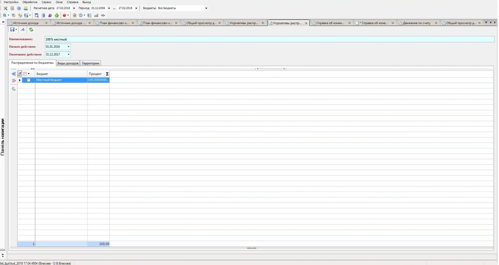Click the SQL icon in second toolbar
This screenshot has height=265, width=499.
click(x=5, y=15)
